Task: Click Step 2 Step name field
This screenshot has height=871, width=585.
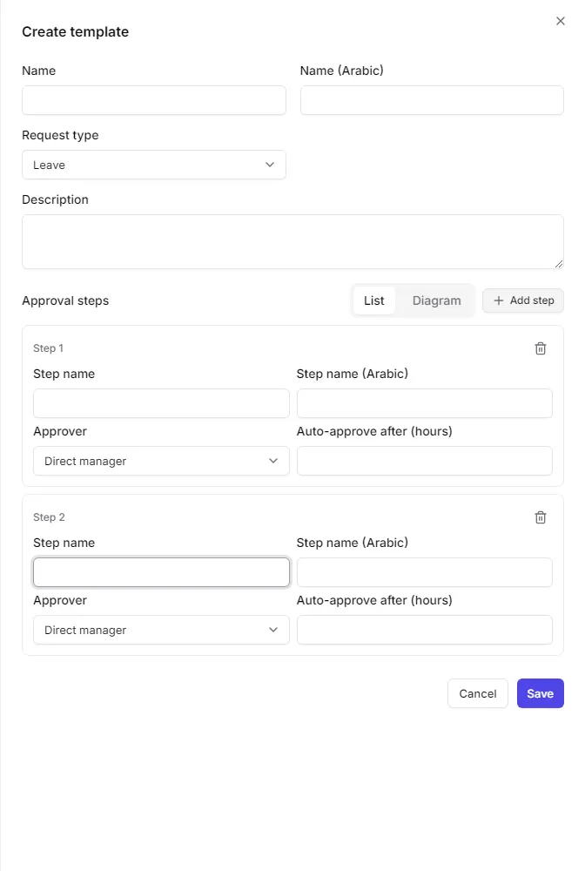Action: point(161,572)
